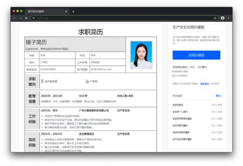This screenshot has height=166, width=243.
Task: Click the resume portrait photo
Action: [141, 55]
